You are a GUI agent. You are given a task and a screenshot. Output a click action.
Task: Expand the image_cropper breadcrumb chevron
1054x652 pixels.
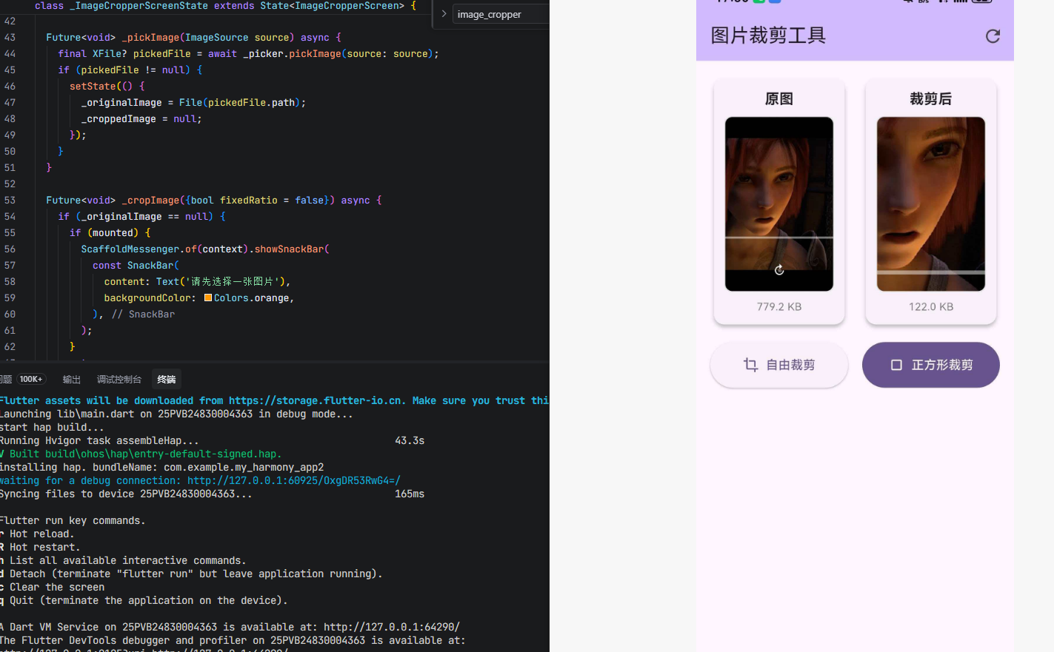pyautogui.click(x=444, y=14)
